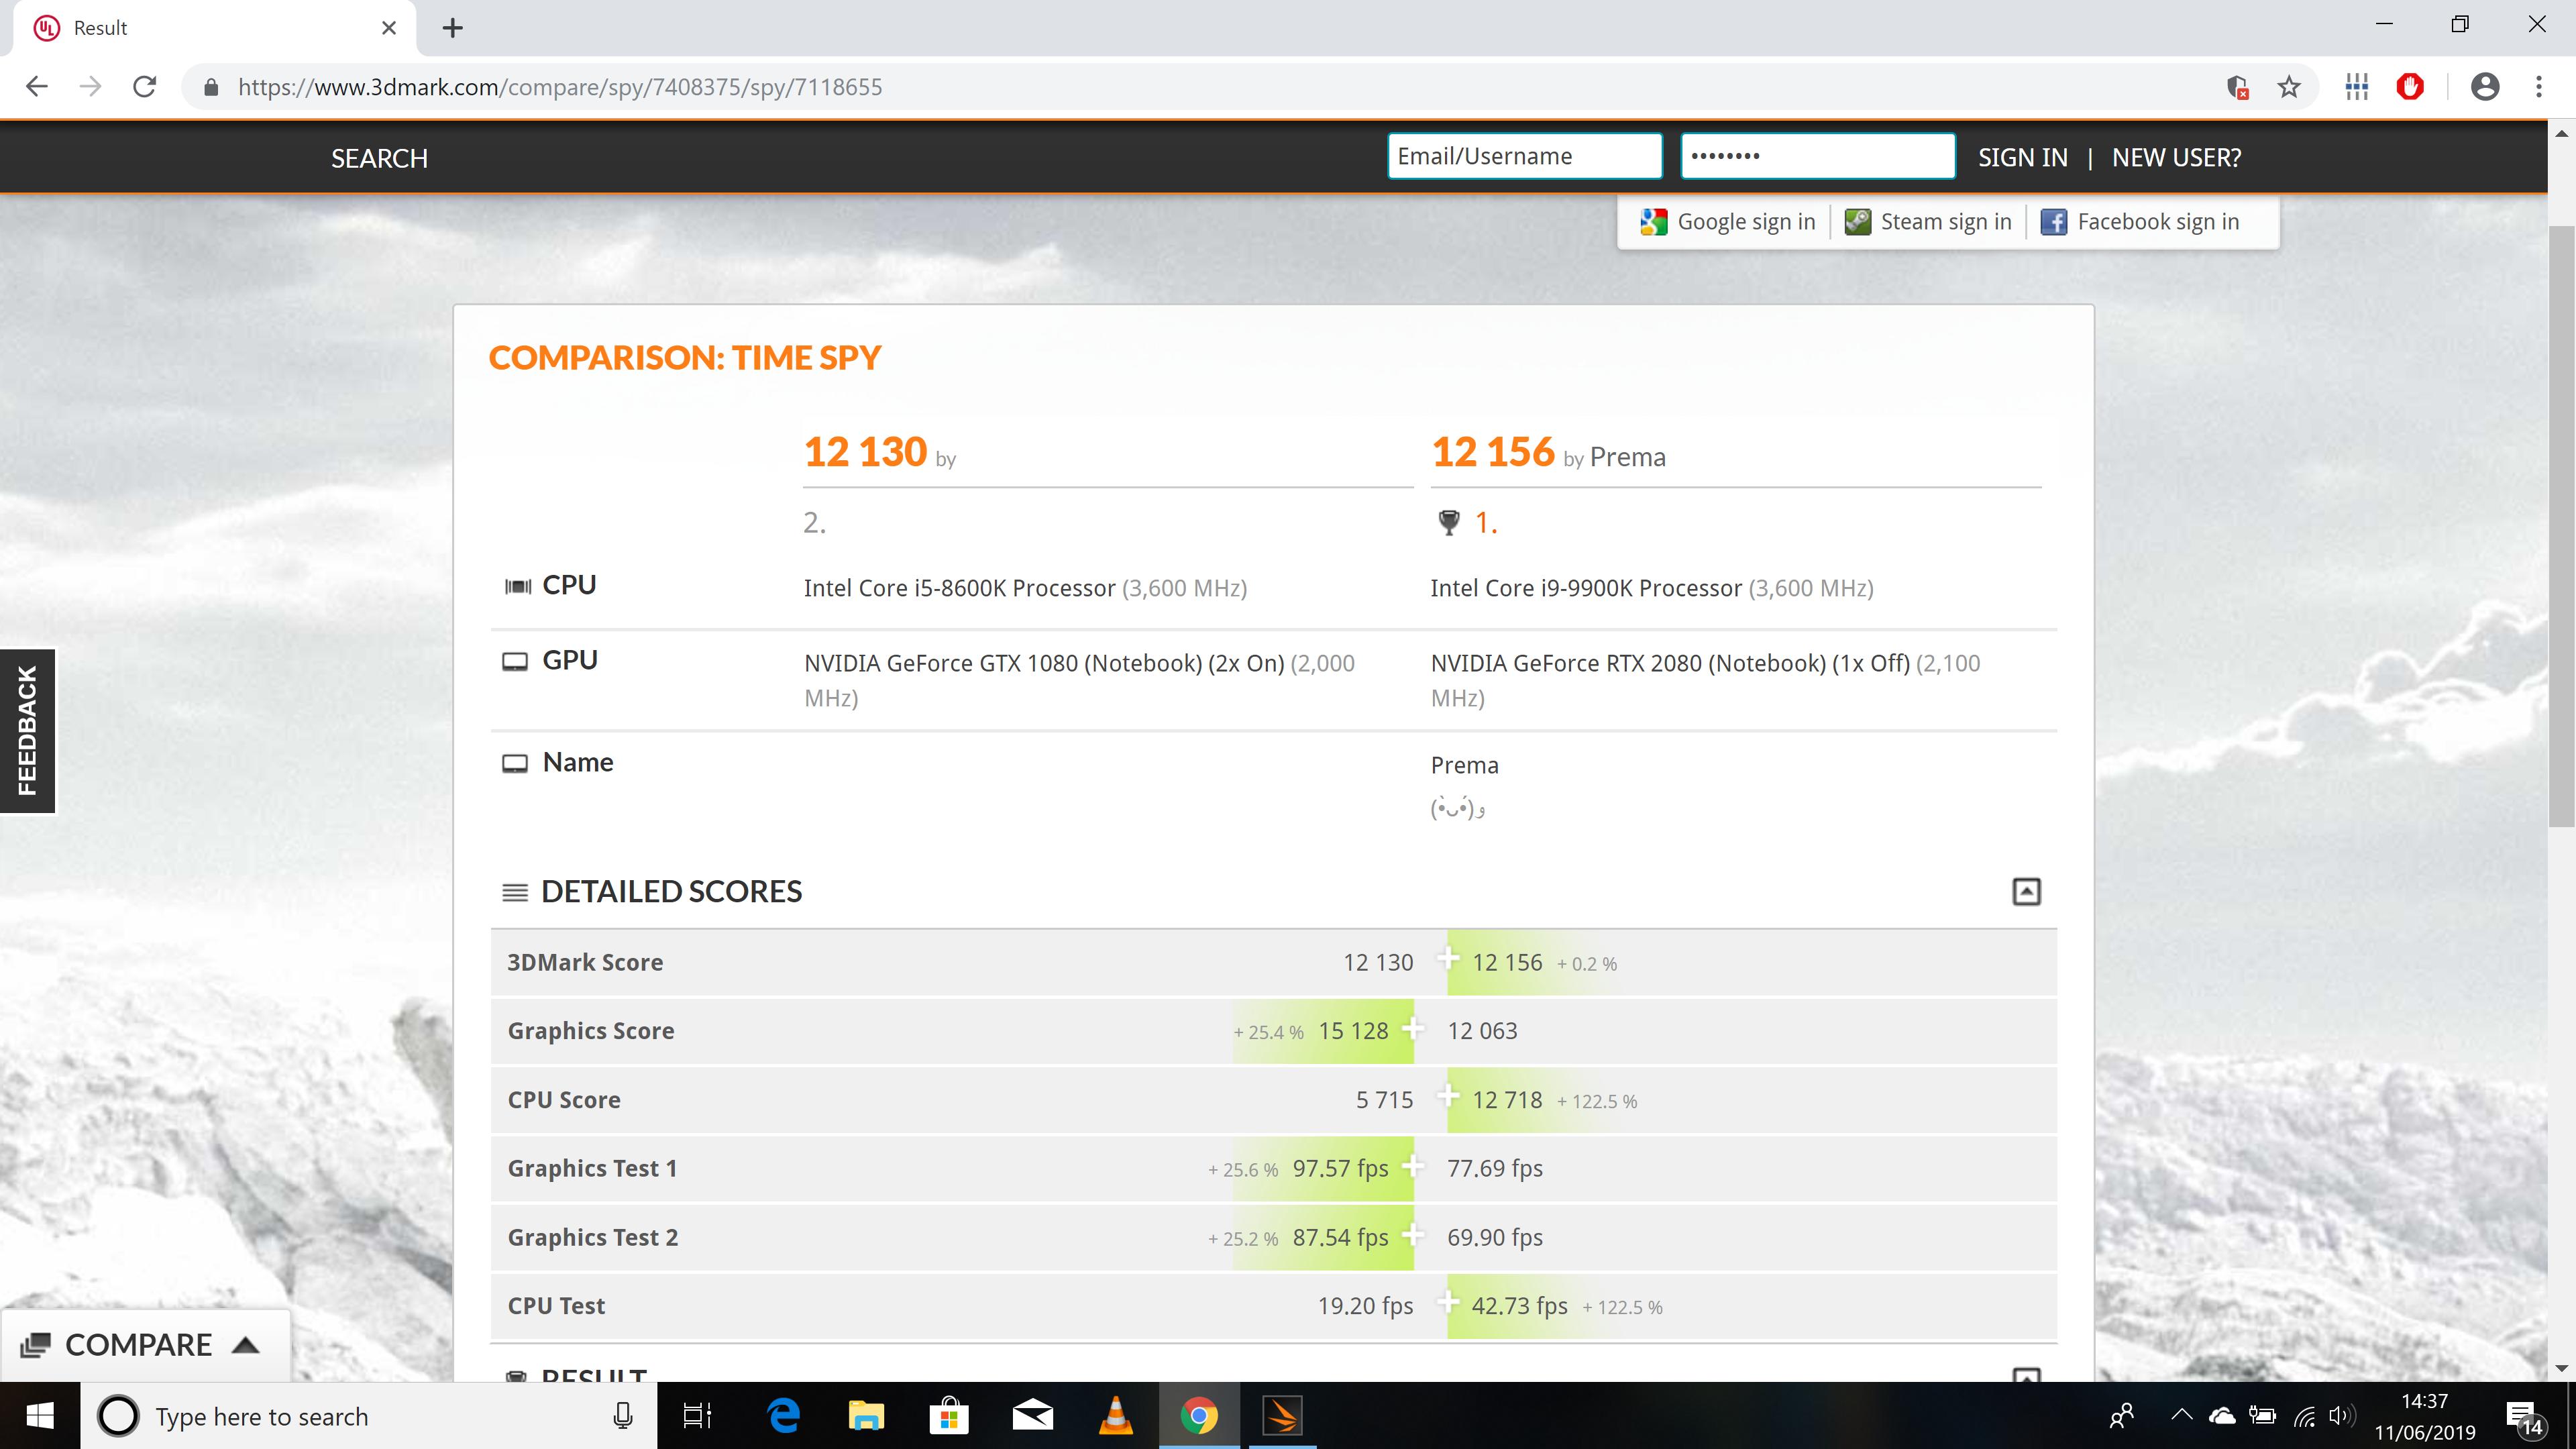The width and height of the screenshot is (2576, 1449).
Task: Sign in with Steam
Action: (1928, 222)
